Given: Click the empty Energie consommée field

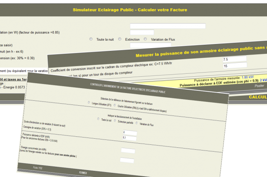Looking at the screenshot, I should (127, 160).
